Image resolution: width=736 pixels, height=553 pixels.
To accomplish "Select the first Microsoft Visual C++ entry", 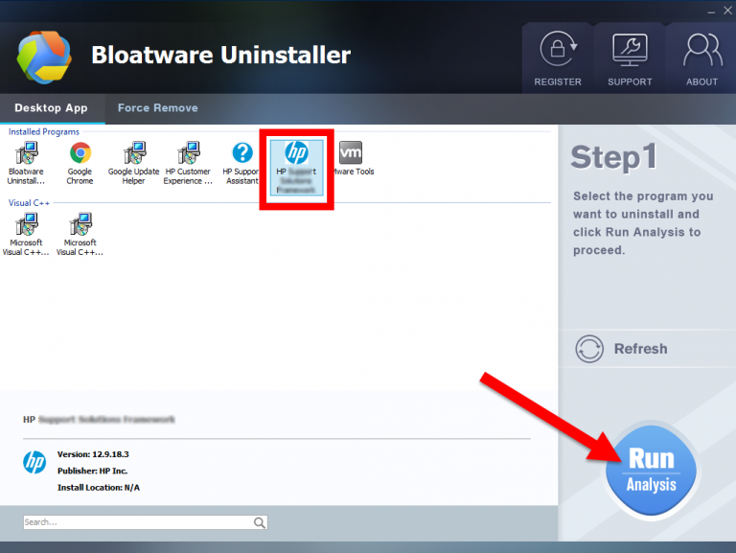I will pos(26,234).
